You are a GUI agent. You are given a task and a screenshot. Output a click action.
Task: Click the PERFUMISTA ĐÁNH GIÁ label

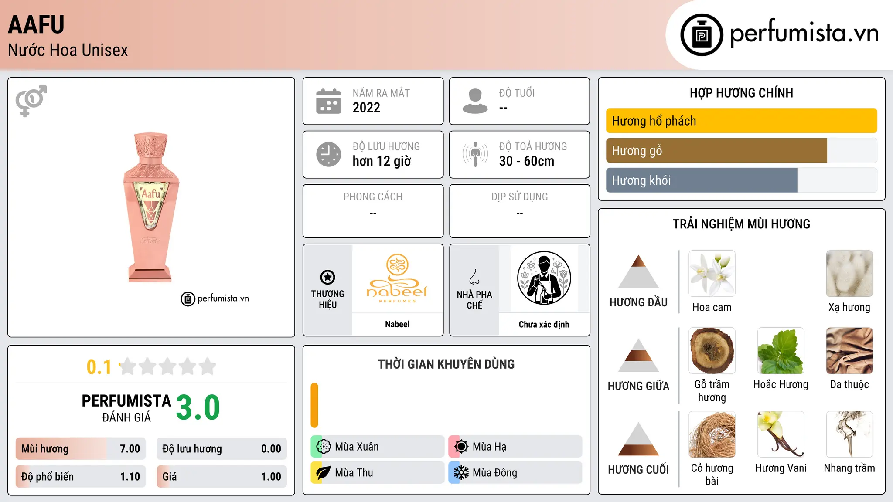pyautogui.click(x=126, y=408)
